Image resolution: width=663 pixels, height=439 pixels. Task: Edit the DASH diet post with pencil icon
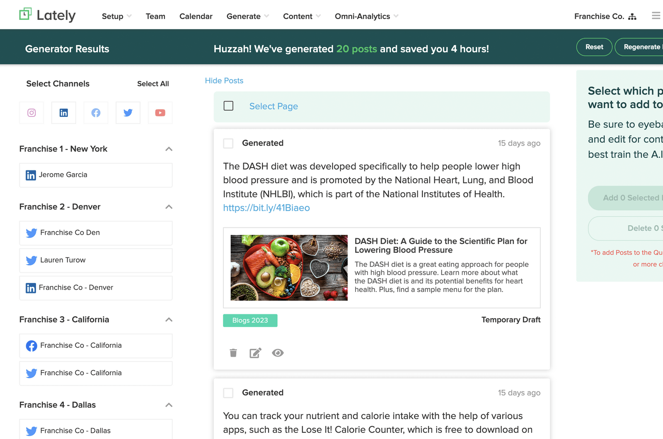[x=255, y=353]
